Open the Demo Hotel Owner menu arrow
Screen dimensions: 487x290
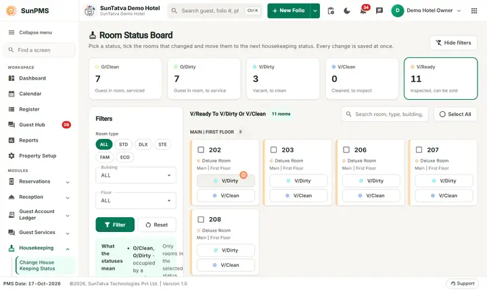(x=459, y=11)
